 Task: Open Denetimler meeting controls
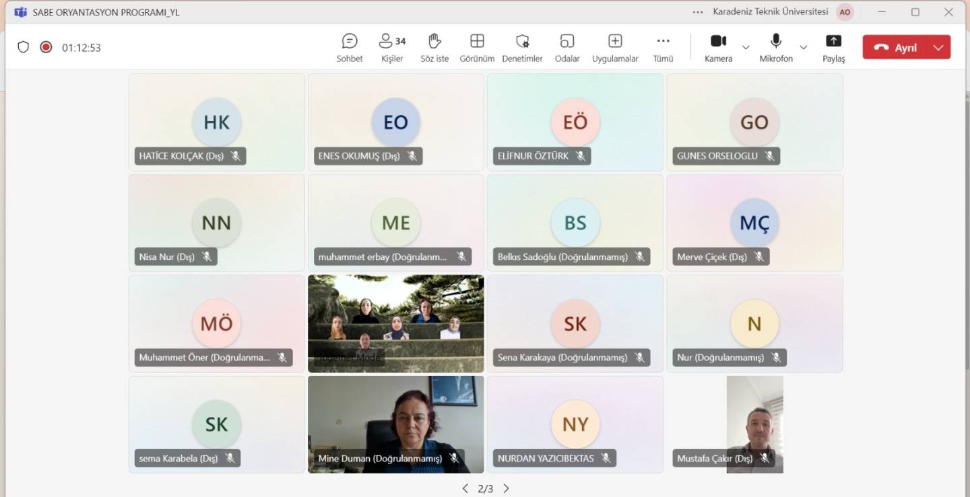coord(522,48)
